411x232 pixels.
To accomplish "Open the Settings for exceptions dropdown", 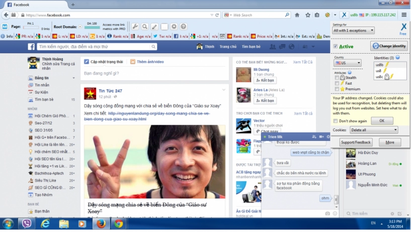I will tap(353, 31).
